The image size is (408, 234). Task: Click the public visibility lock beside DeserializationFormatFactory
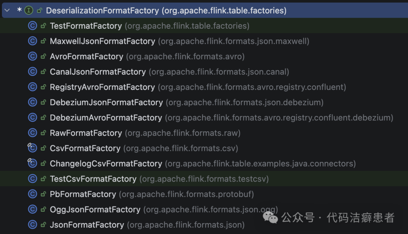[x=39, y=10]
